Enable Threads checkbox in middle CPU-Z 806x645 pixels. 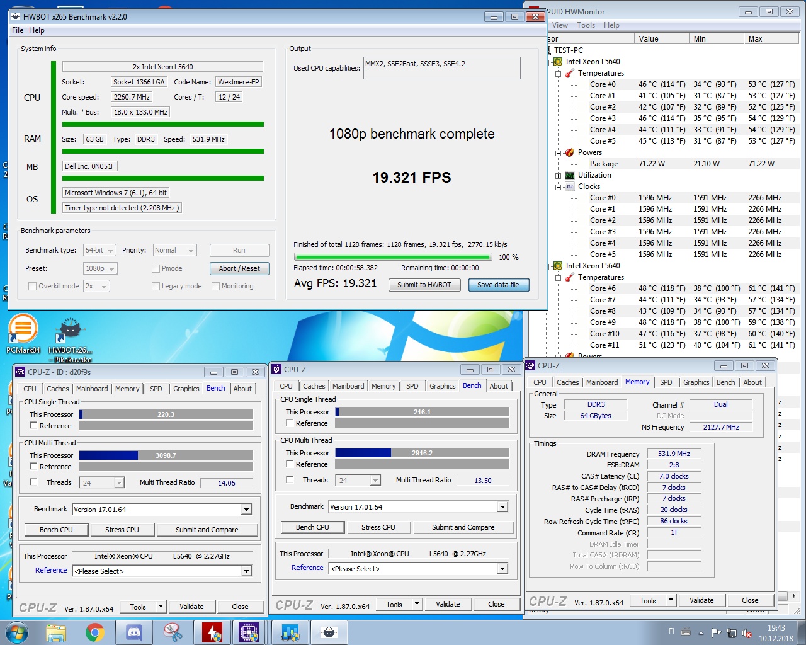290,480
